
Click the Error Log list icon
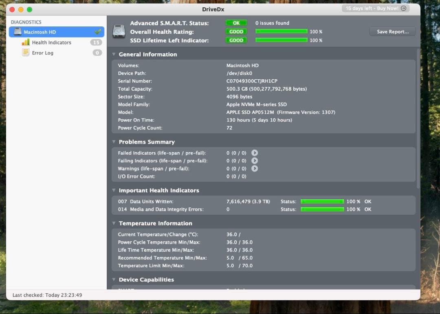point(26,52)
